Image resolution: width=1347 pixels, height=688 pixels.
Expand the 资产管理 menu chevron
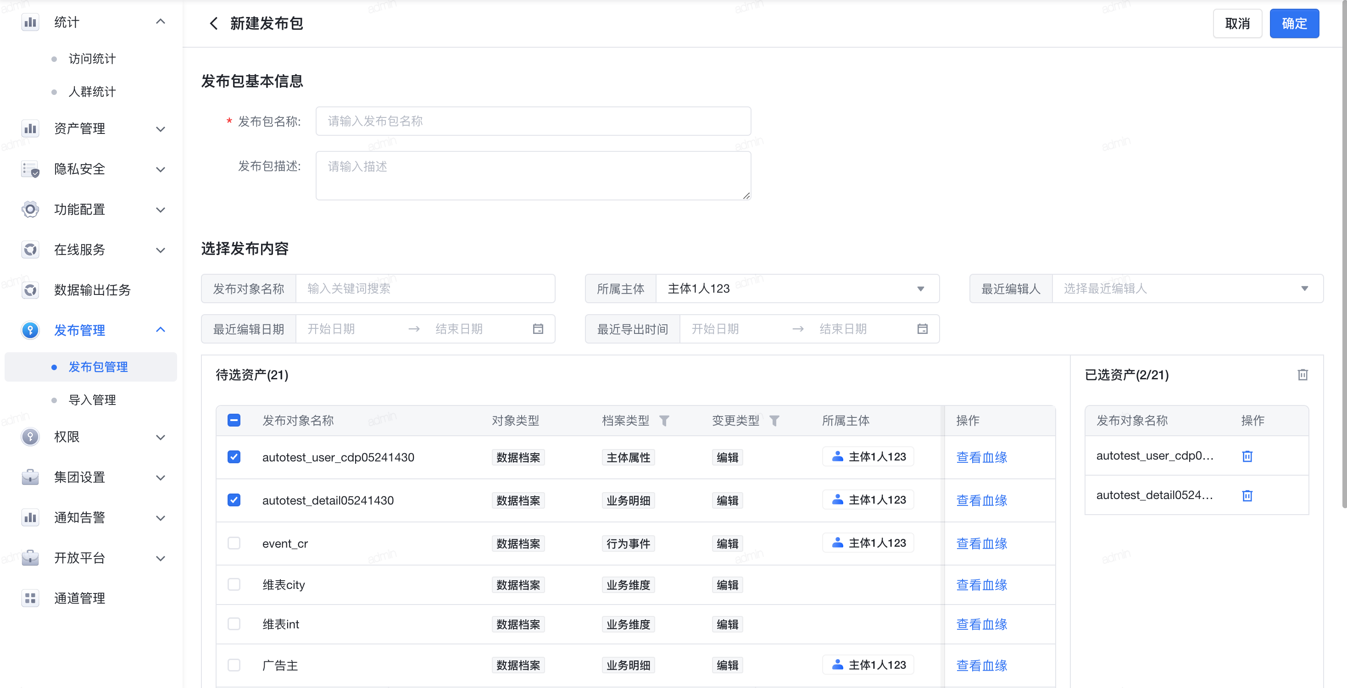[161, 128]
